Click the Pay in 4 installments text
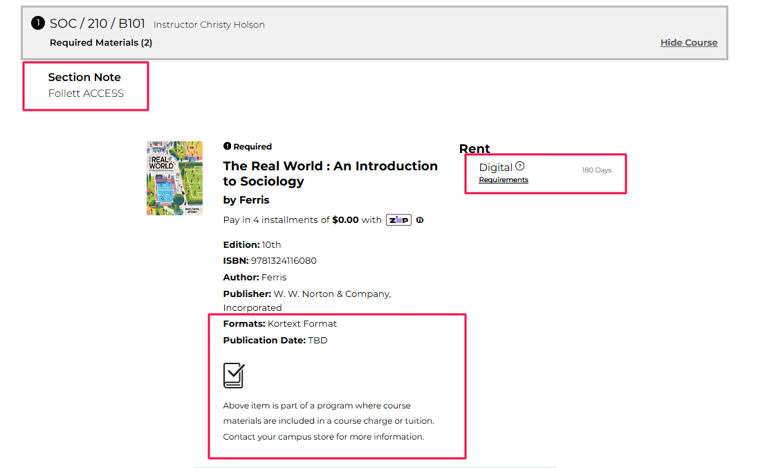The height and width of the screenshot is (468, 783). [x=302, y=220]
